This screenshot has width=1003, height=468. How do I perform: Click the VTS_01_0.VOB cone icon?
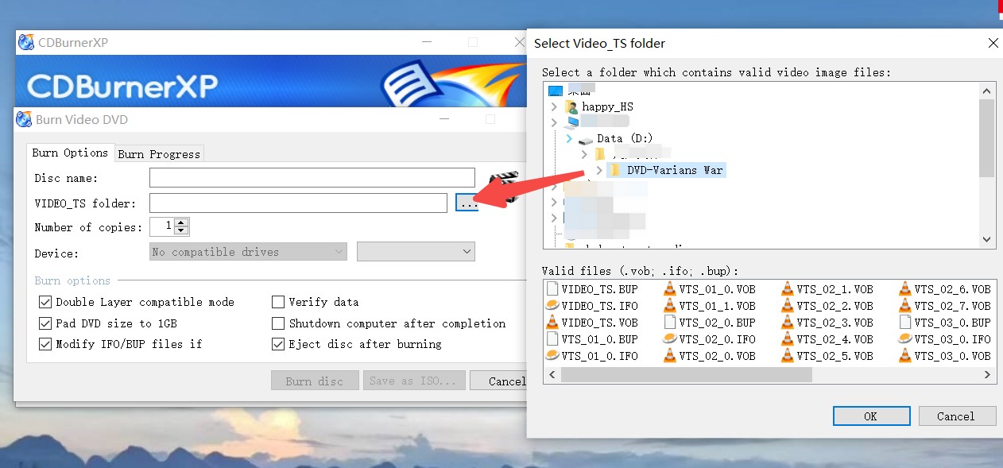click(670, 289)
